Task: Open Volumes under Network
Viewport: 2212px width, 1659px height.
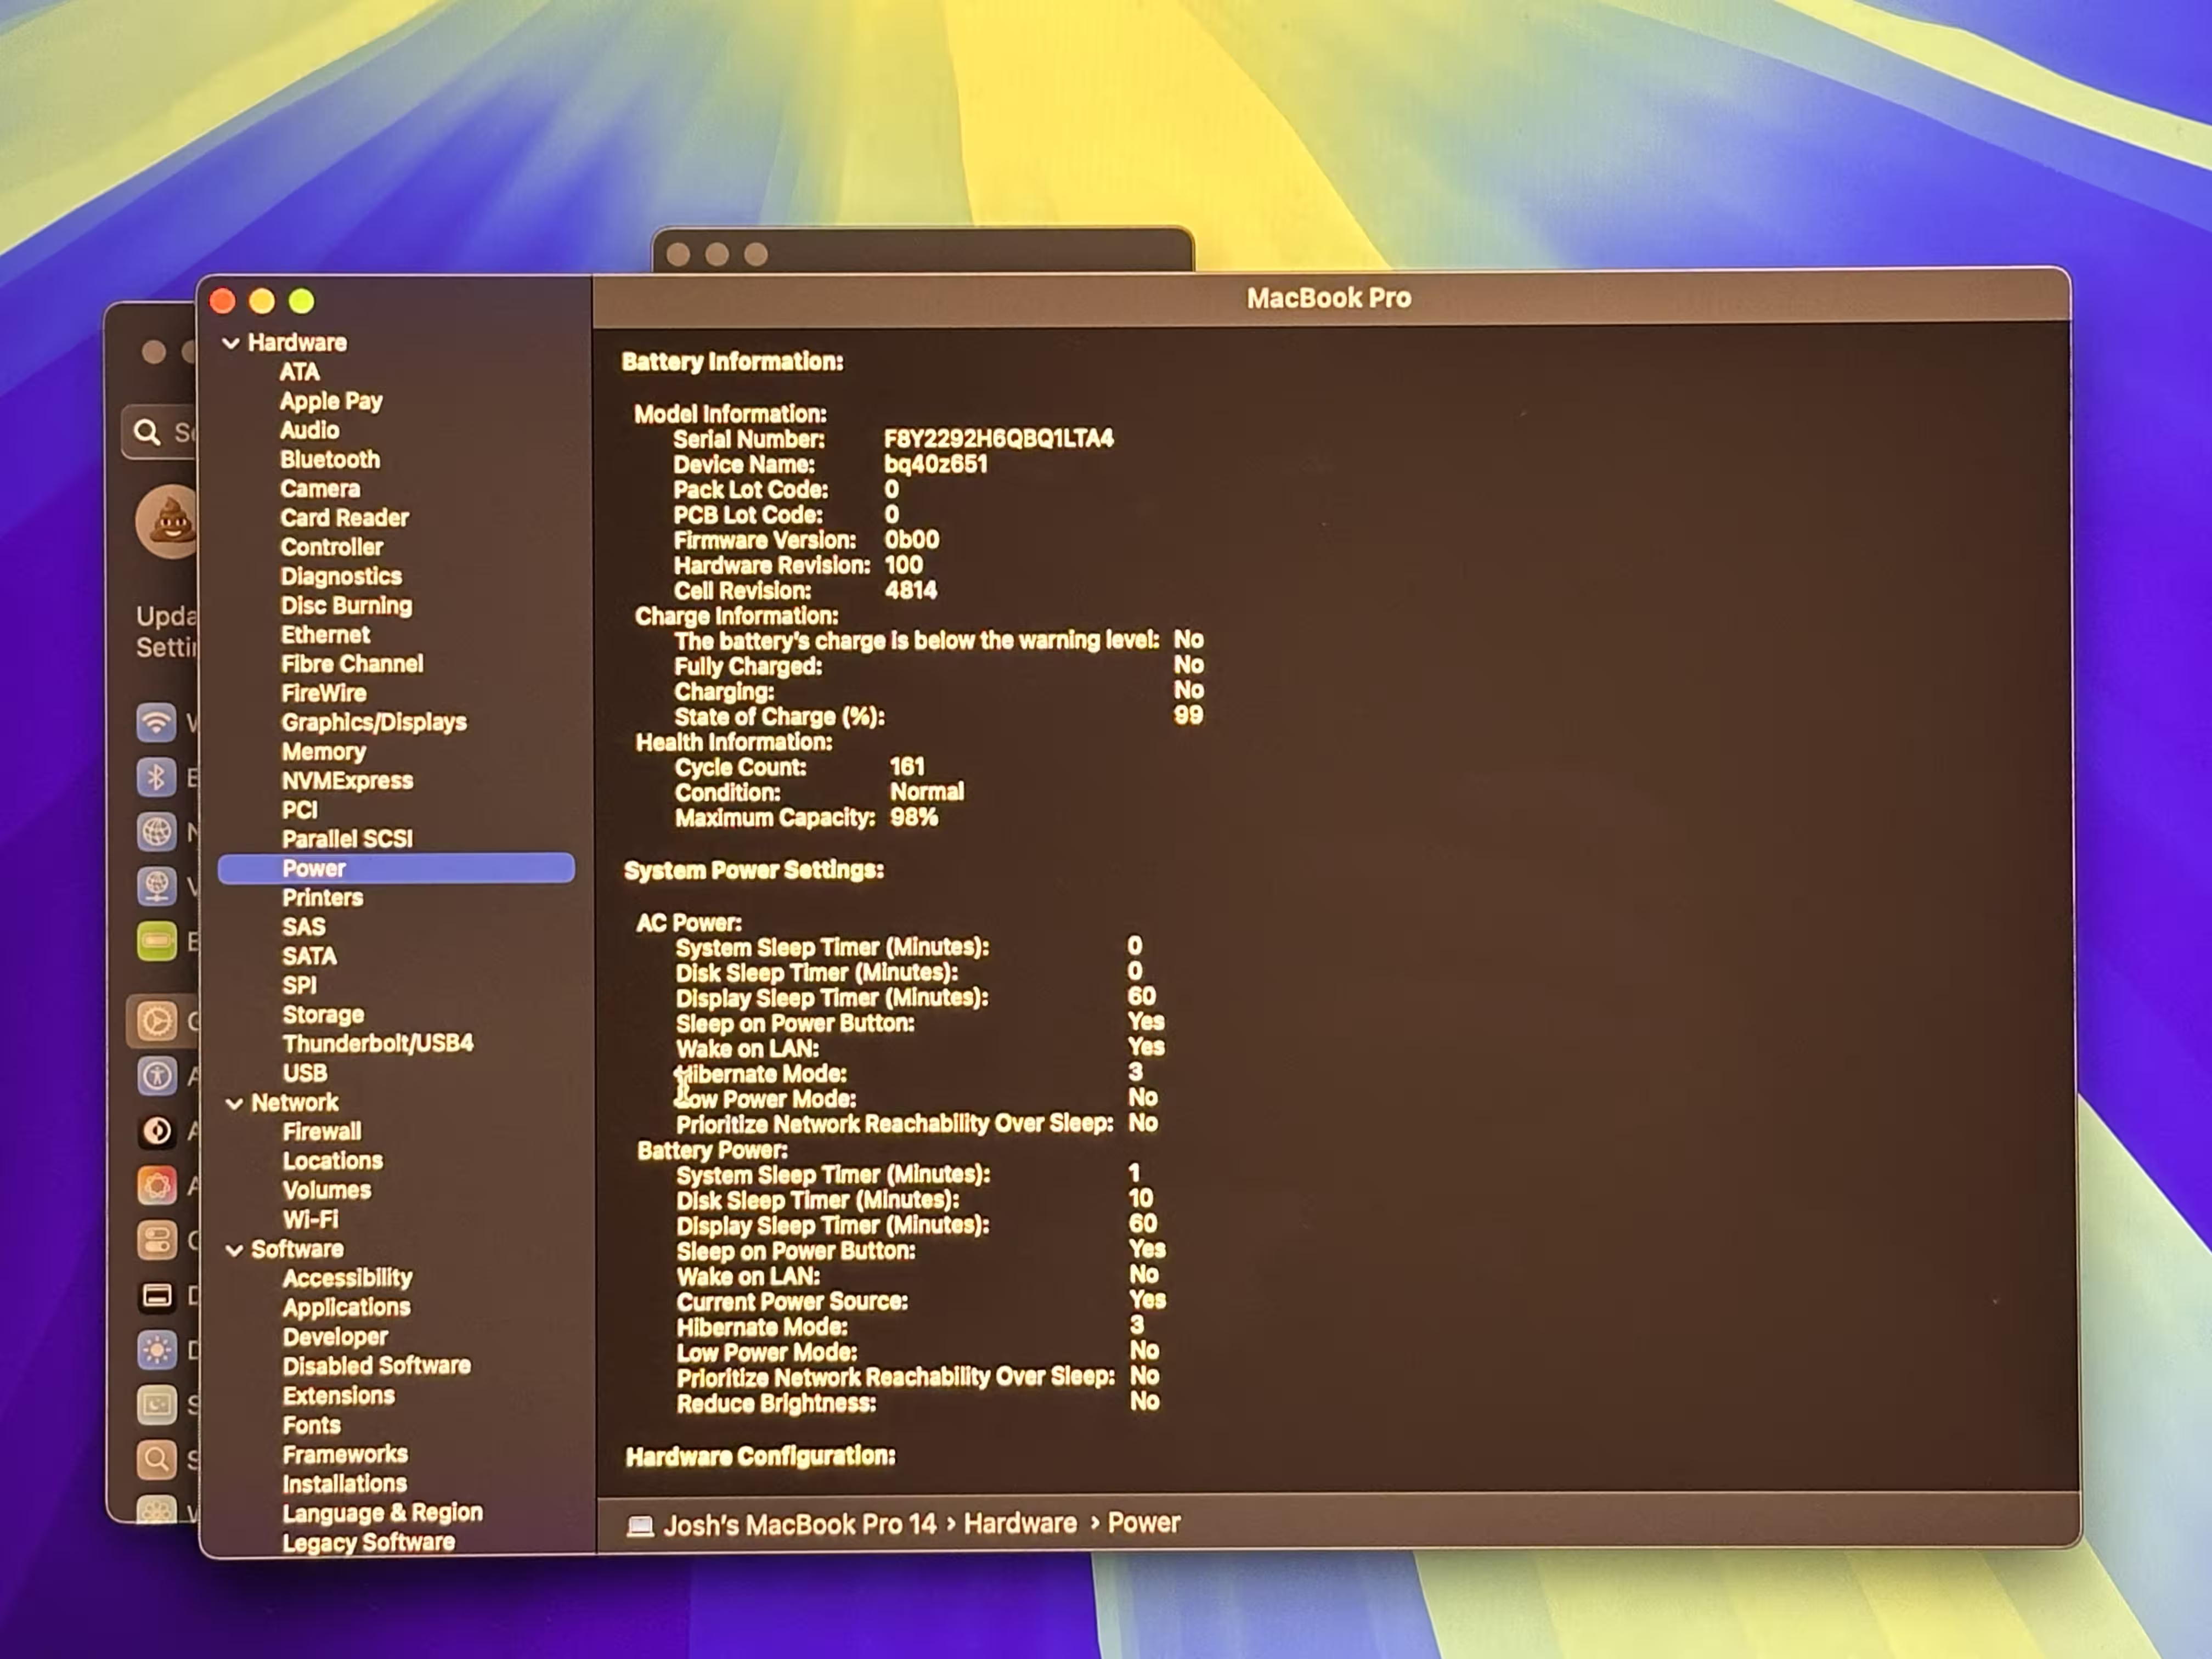Action: point(327,1190)
